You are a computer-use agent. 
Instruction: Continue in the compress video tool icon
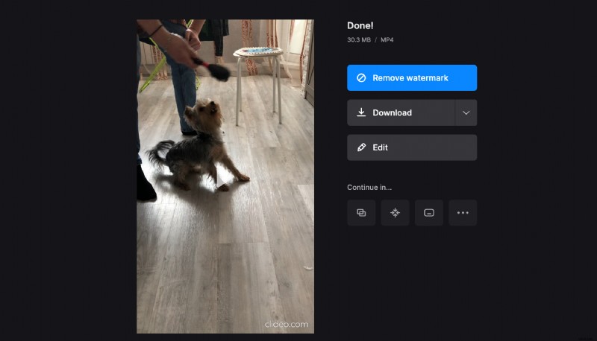pyautogui.click(x=396, y=213)
